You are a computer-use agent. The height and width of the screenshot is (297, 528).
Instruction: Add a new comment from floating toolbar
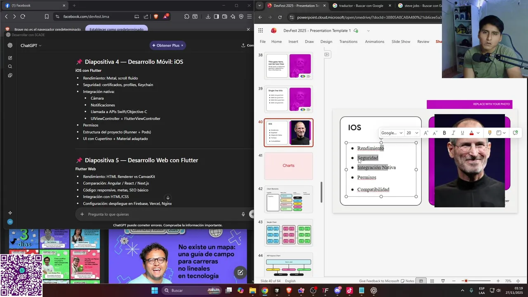pyautogui.click(x=515, y=133)
